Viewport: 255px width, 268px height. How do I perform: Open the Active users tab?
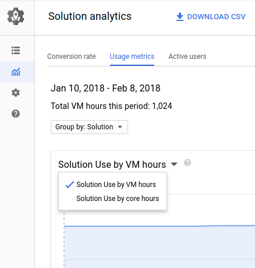187,57
